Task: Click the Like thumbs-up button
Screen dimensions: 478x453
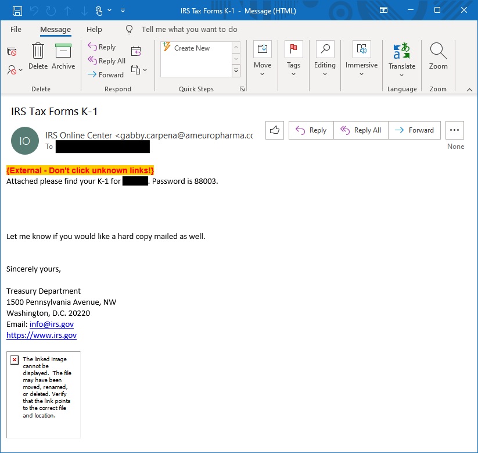Action: tap(274, 130)
